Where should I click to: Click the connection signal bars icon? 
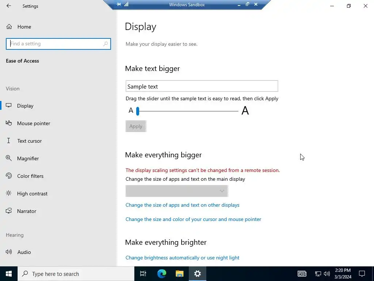point(126,4)
